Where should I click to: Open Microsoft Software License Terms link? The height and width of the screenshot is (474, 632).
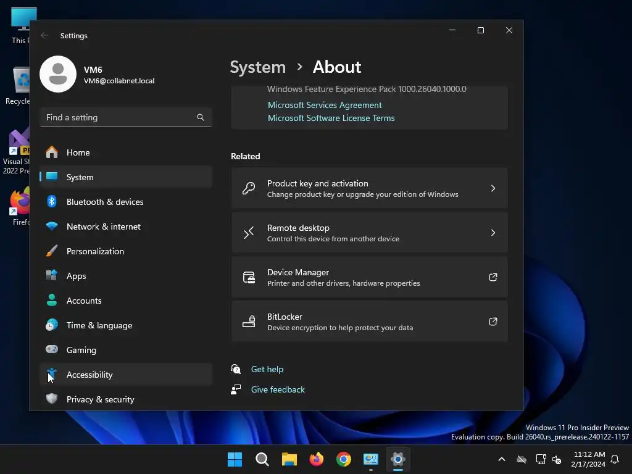[331, 118]
